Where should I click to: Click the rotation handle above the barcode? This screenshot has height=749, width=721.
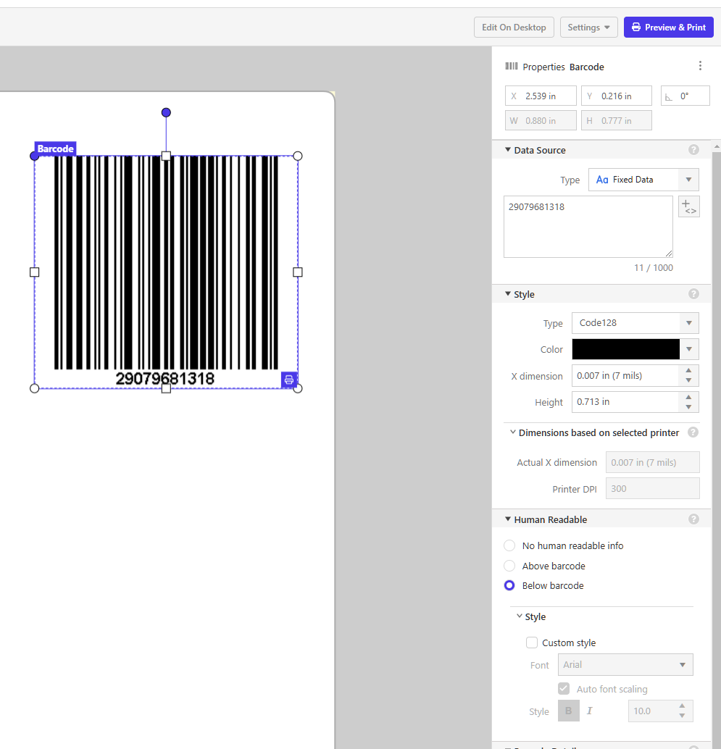(x=166, y=112)
